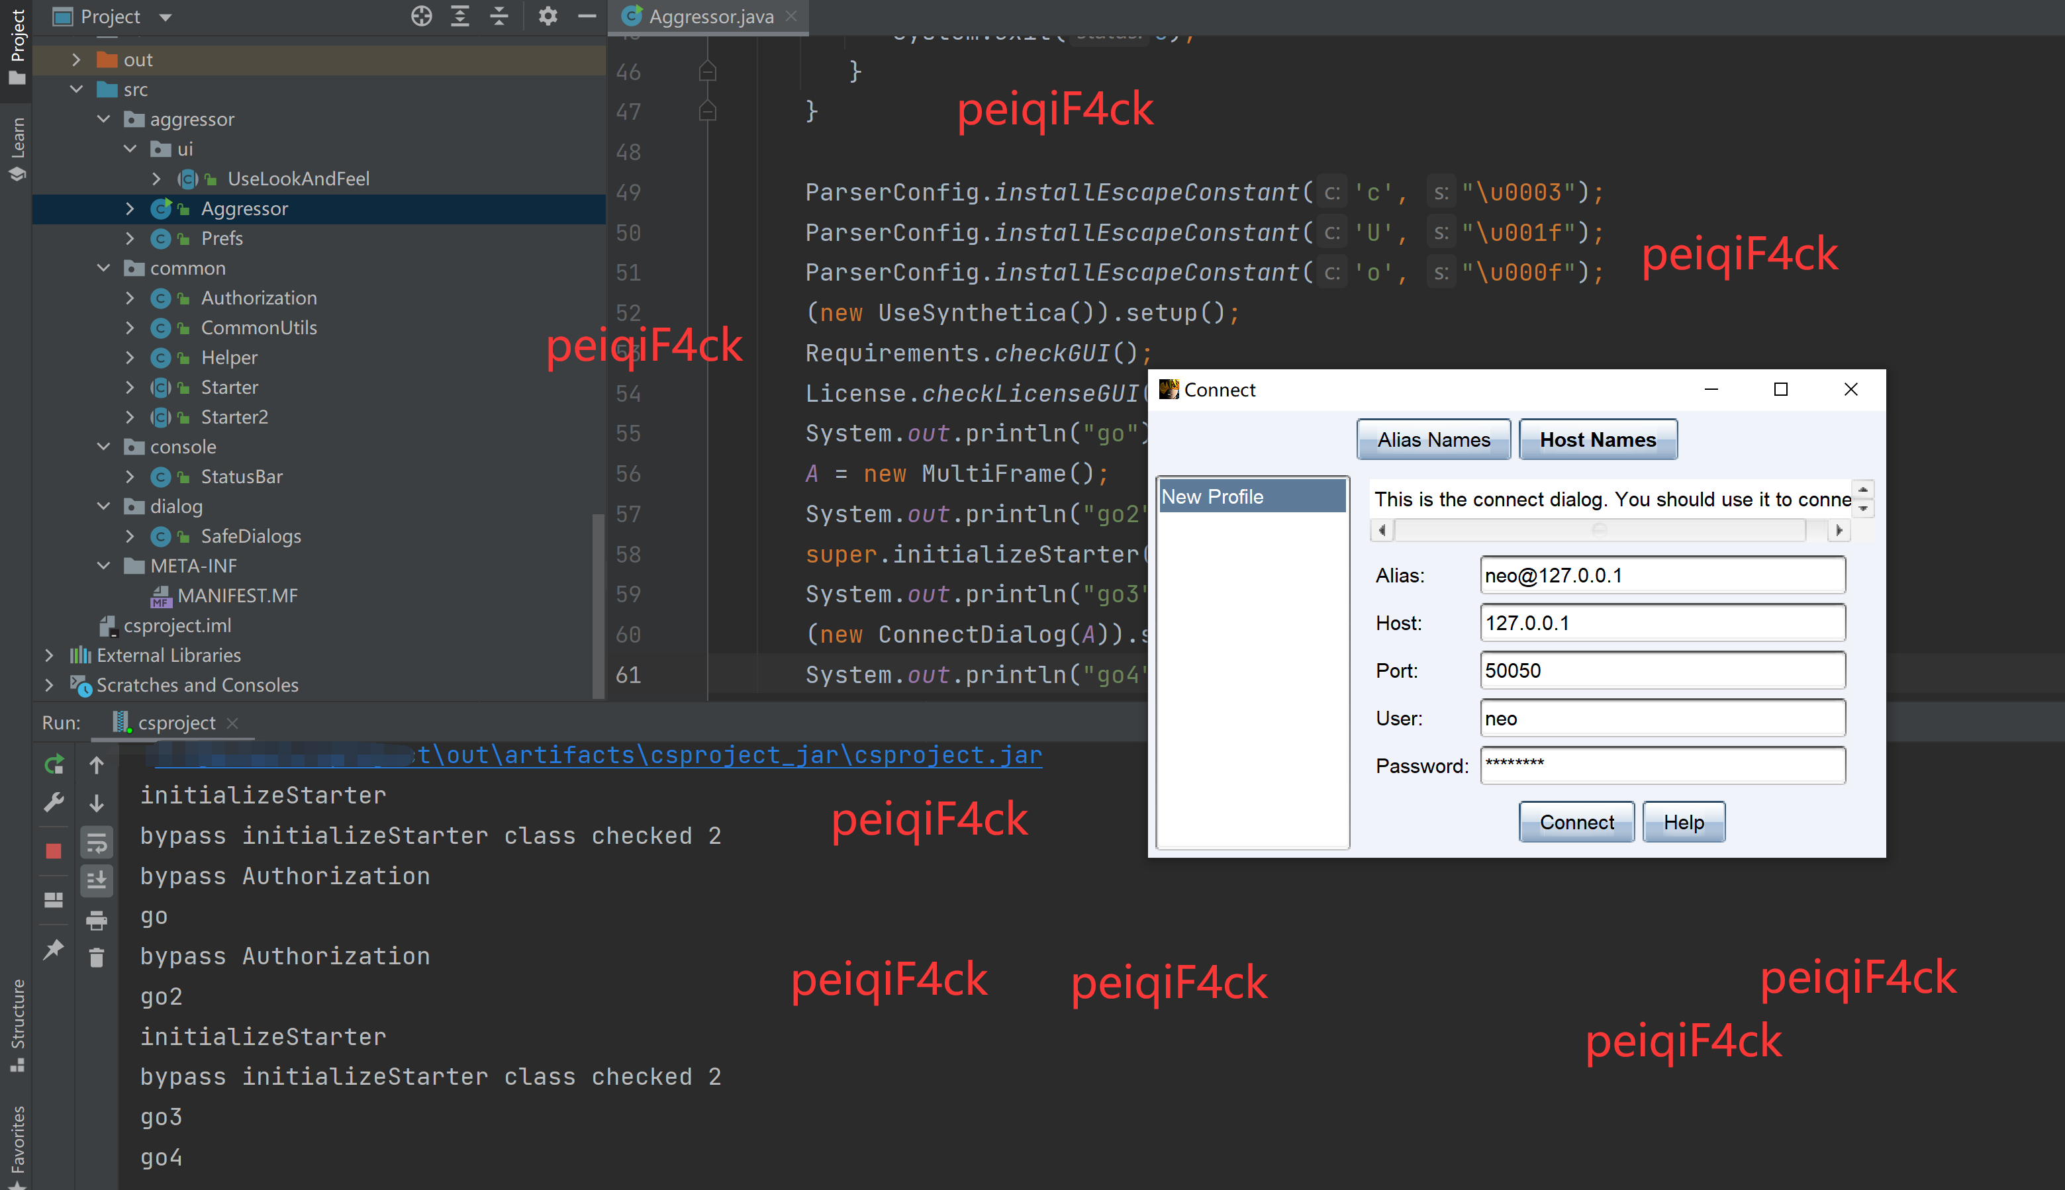Toggle fold marker at line 46
This screenshot has width=2065, height=1190.
(x=708, y=72)
